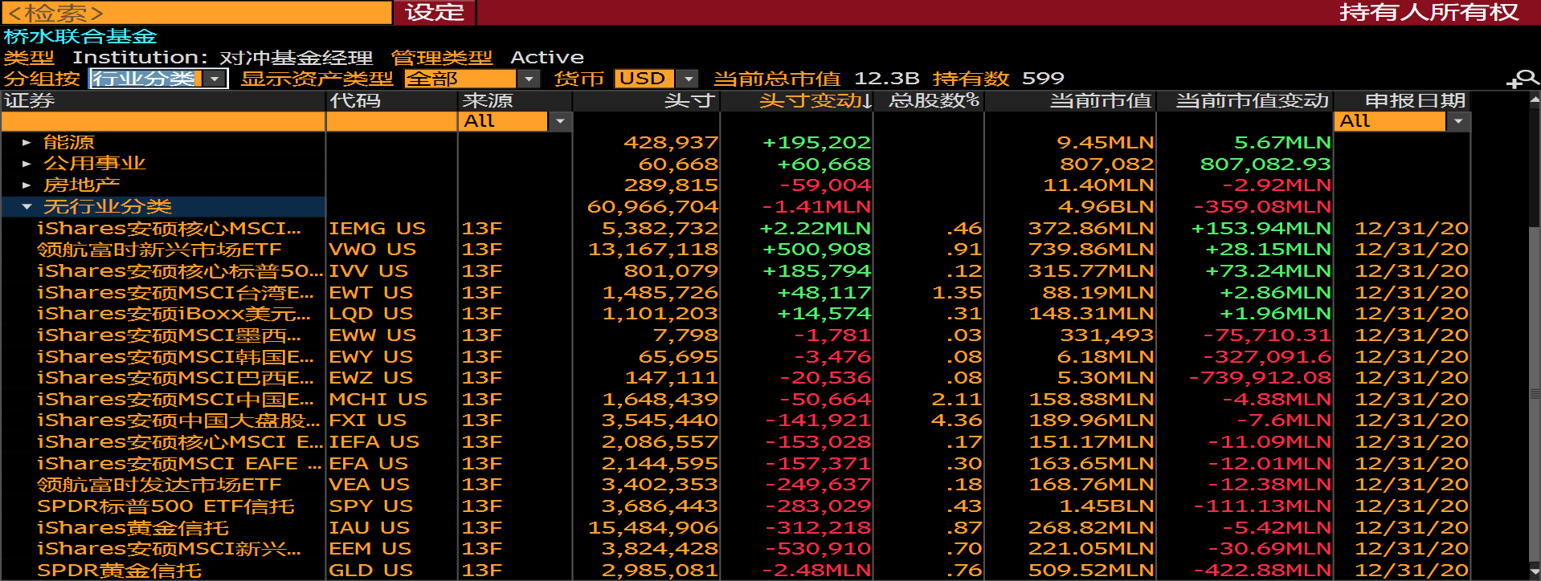
Task: Click the position change +2.22MLN
Action: point(815,228)
